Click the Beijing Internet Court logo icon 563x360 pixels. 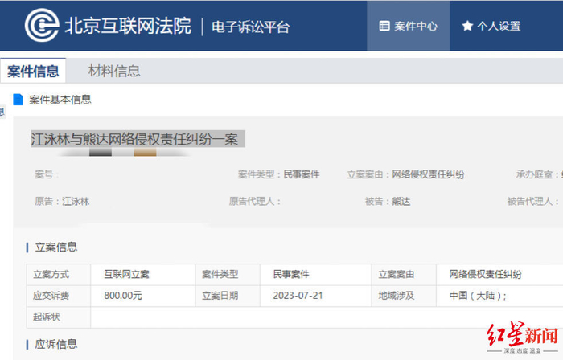tap(42, 26)
